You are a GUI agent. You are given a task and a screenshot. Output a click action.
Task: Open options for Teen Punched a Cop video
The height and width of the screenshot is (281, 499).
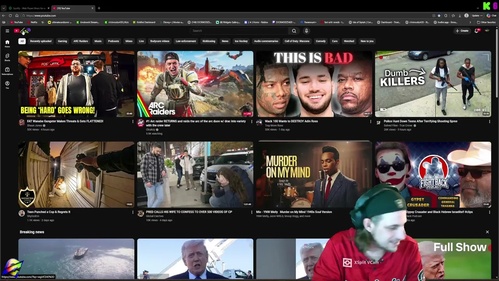(x=133, y=212)
